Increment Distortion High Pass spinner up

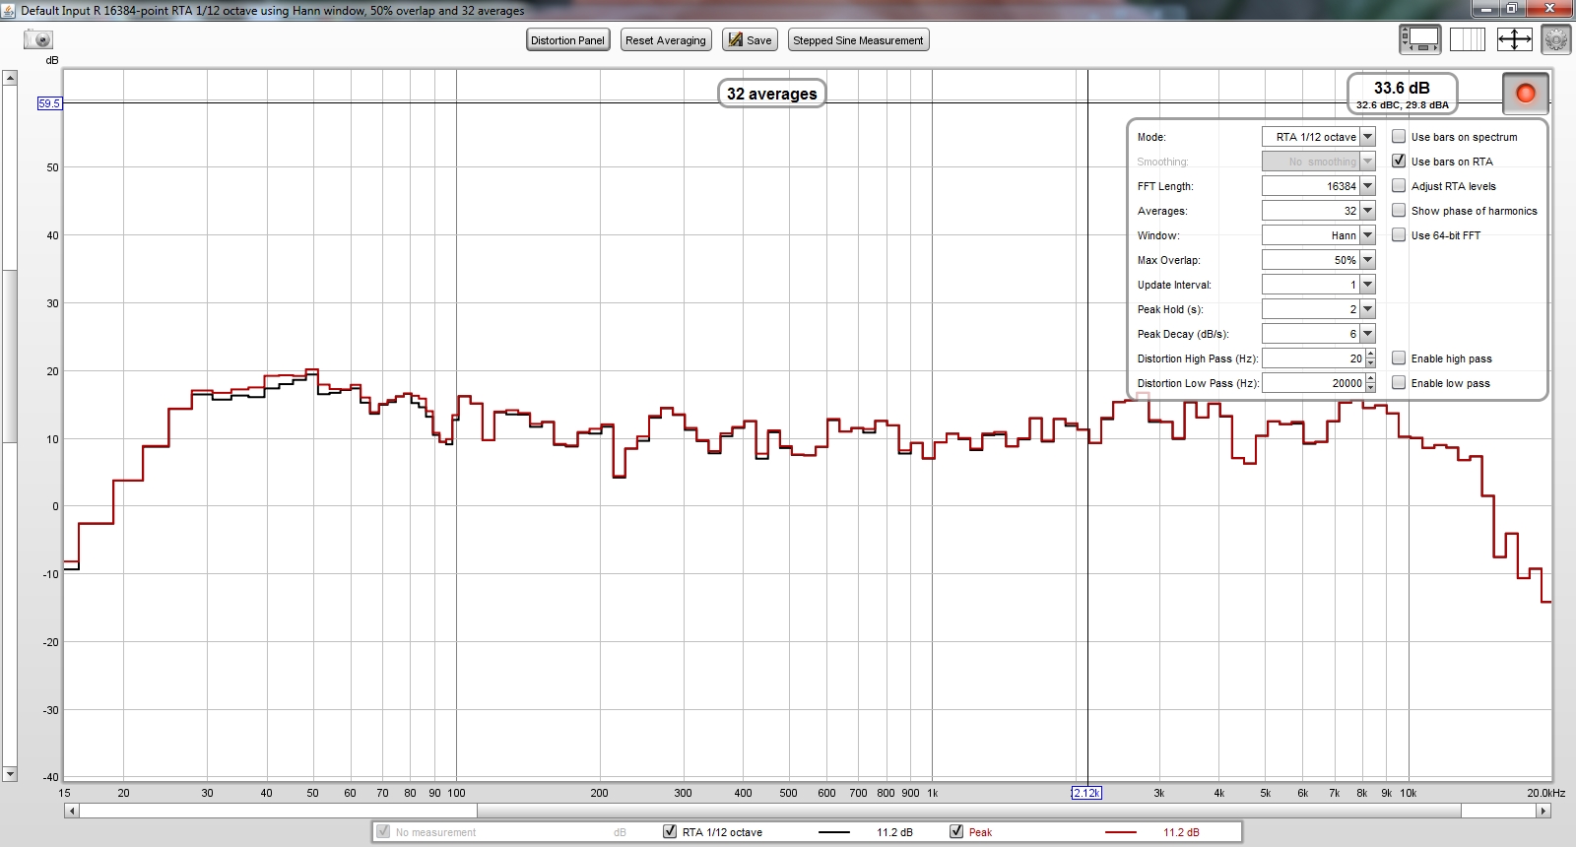[1370, 354]
